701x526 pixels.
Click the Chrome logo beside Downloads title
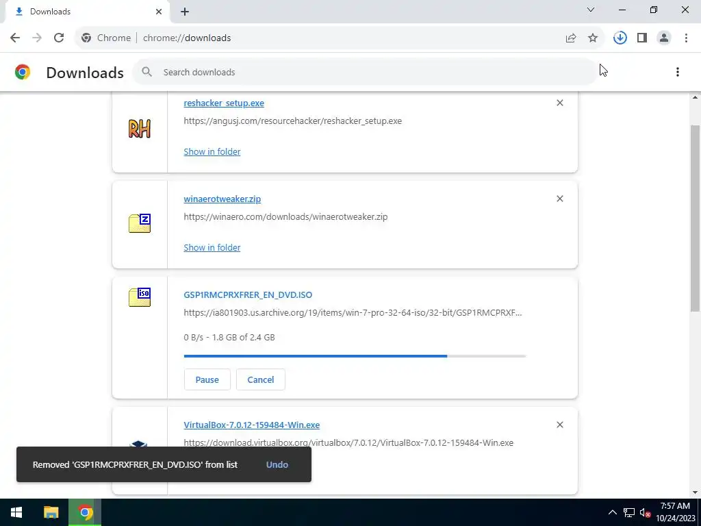click(x=23, y=72)
